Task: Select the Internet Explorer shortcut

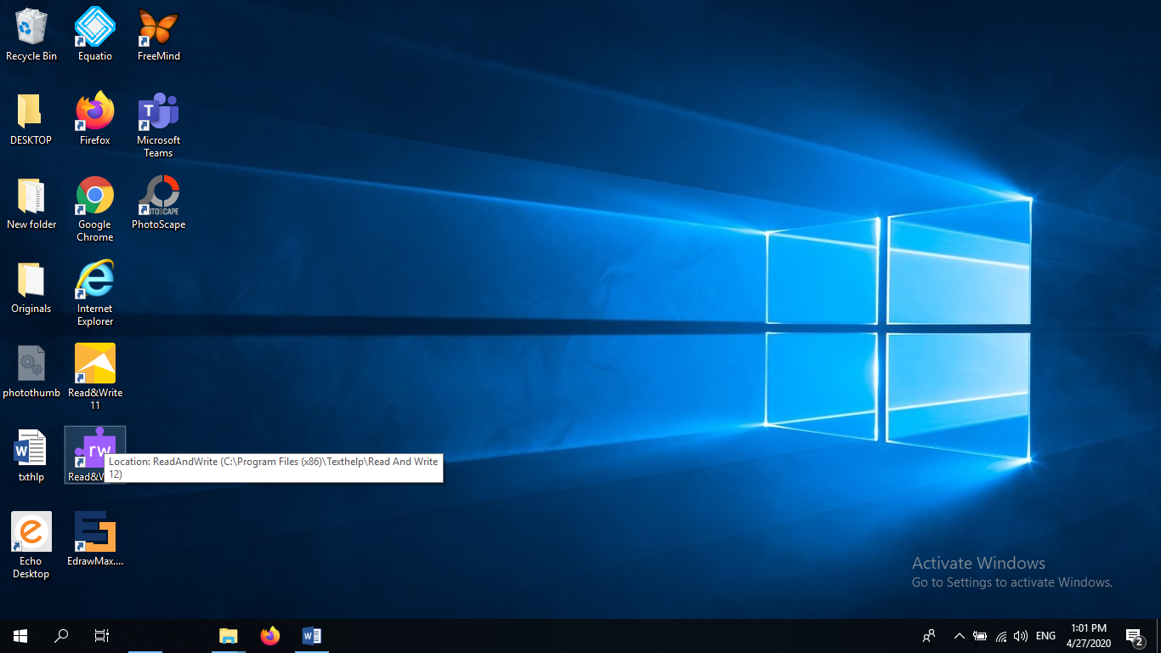Action: pos(95,293)
